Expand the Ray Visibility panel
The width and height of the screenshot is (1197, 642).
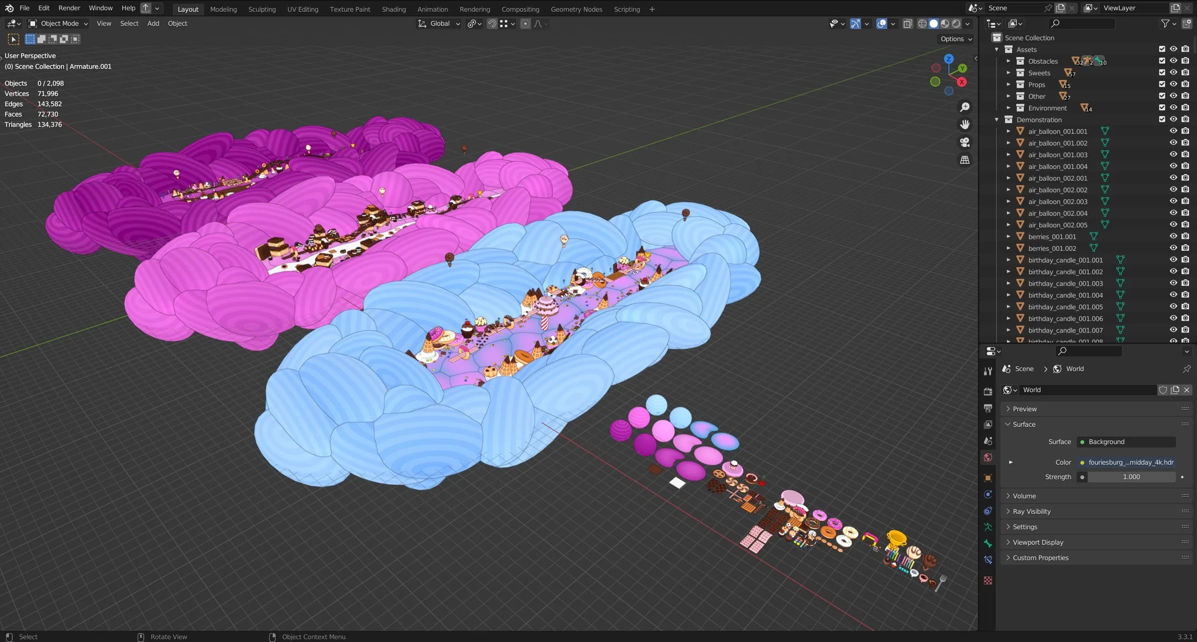tap(1031, 511)
